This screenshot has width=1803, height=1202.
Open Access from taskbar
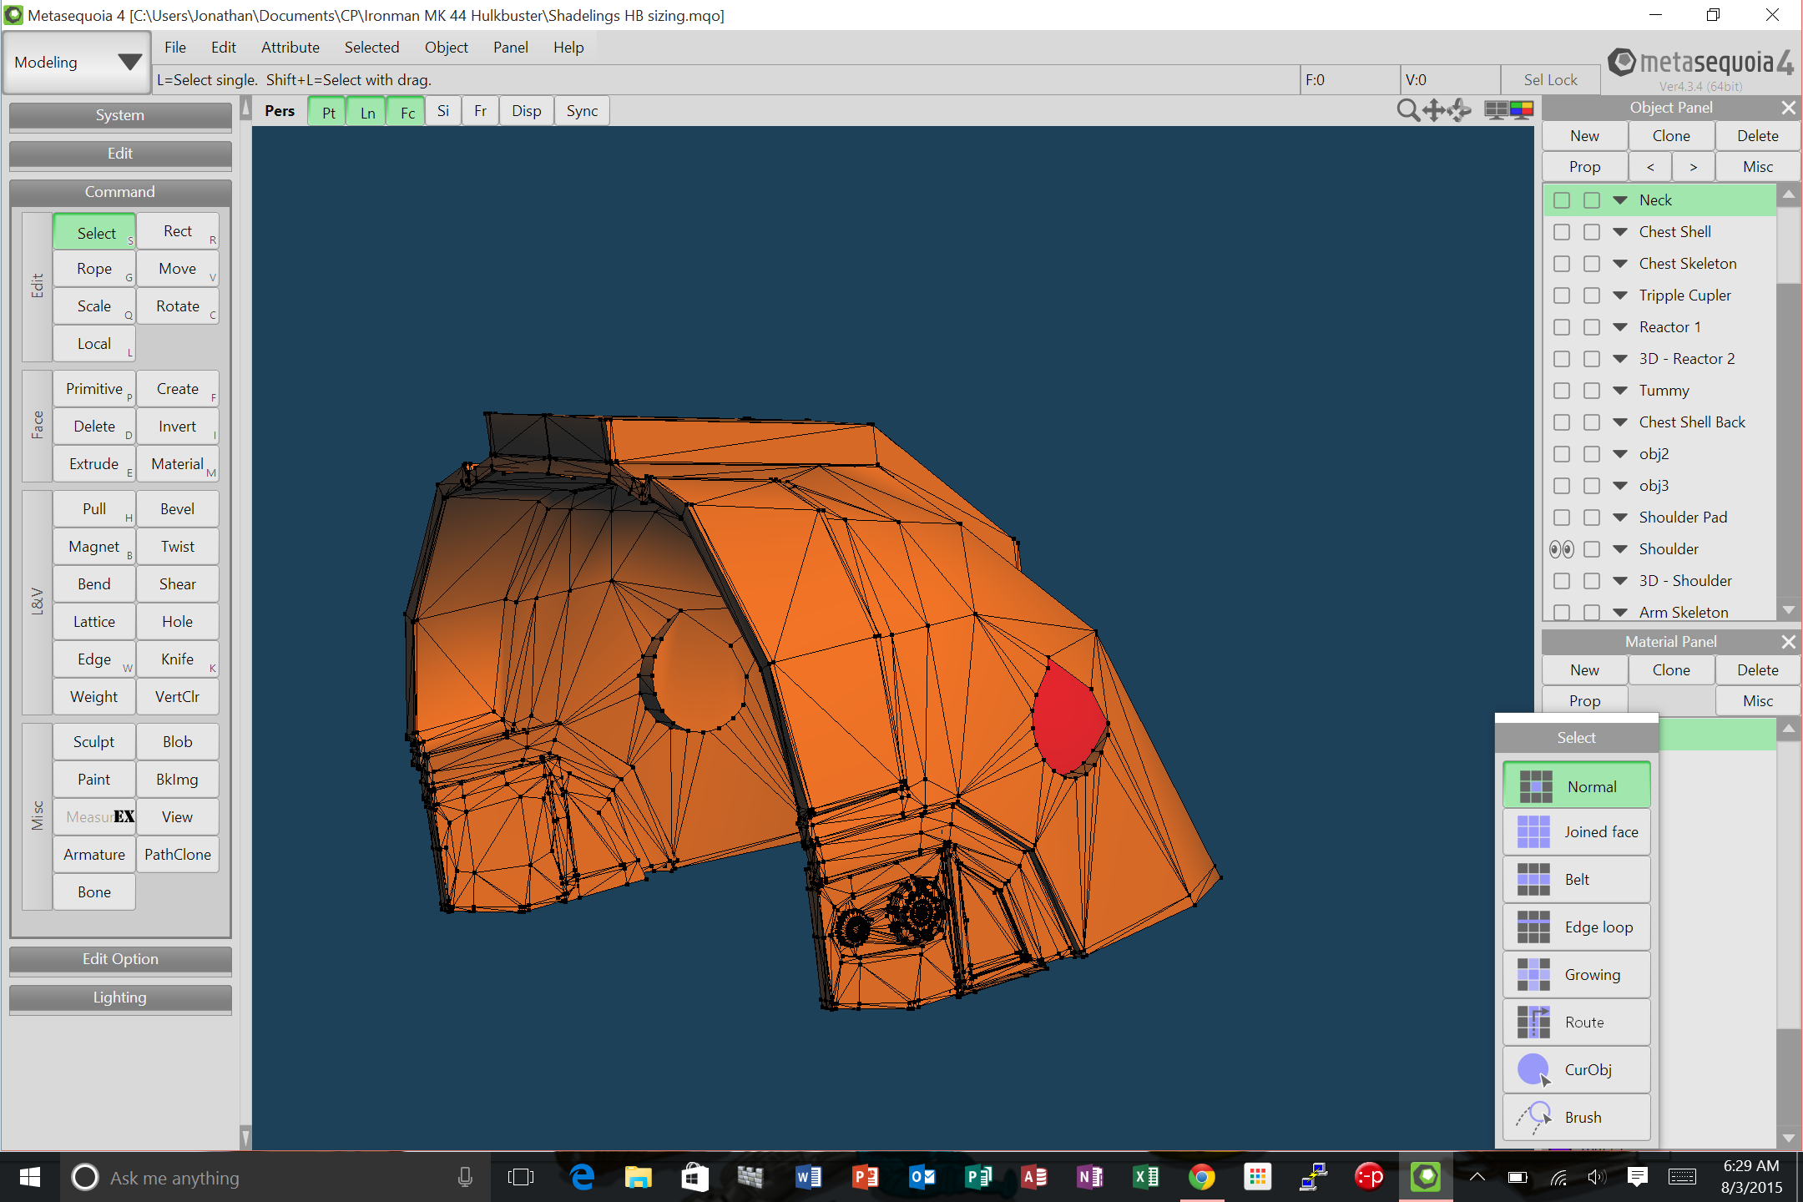pyautogui.click(x=1033, y=1177)
